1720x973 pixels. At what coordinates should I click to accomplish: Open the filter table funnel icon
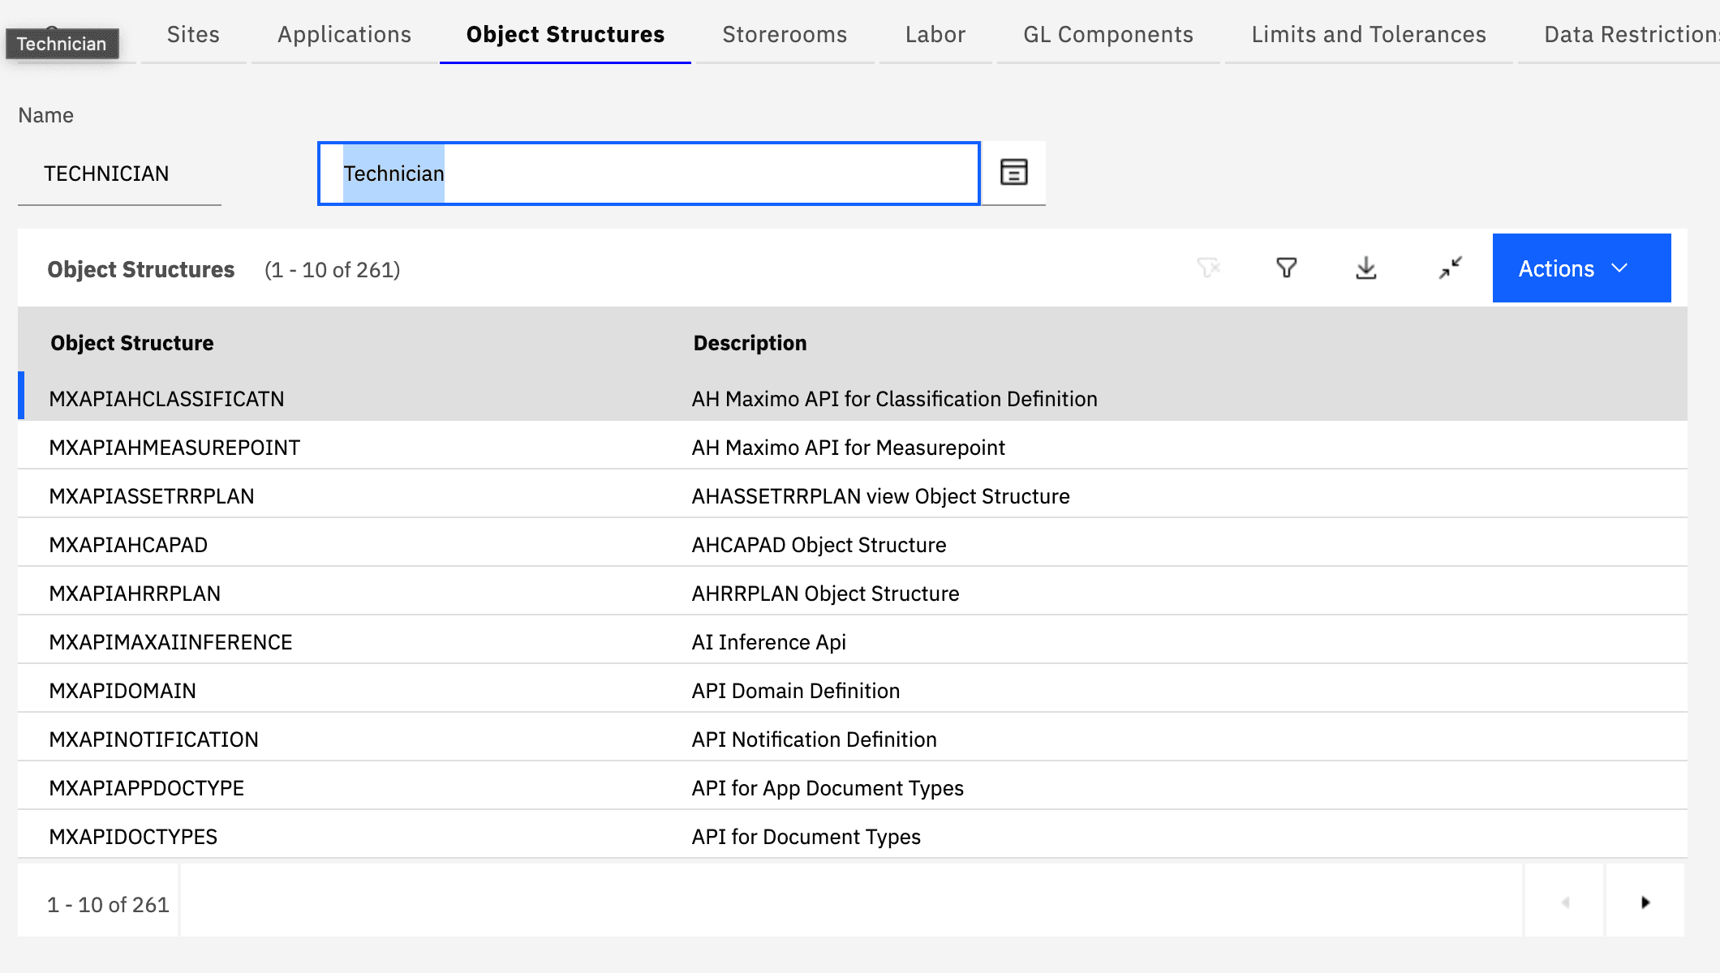click(1287, 268)
